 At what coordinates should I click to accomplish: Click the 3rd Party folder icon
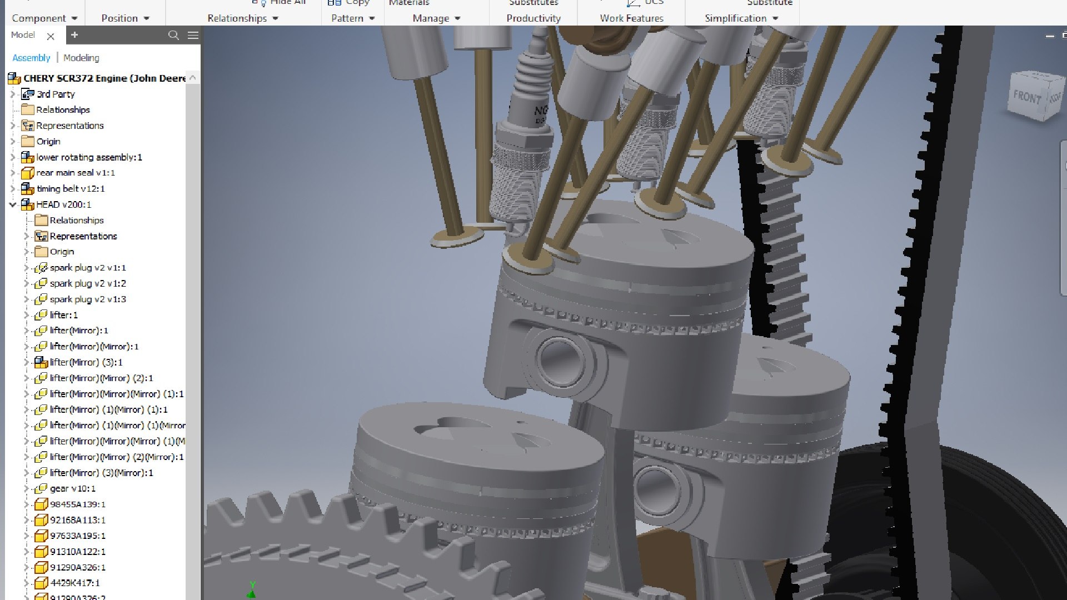coord(27,94)
